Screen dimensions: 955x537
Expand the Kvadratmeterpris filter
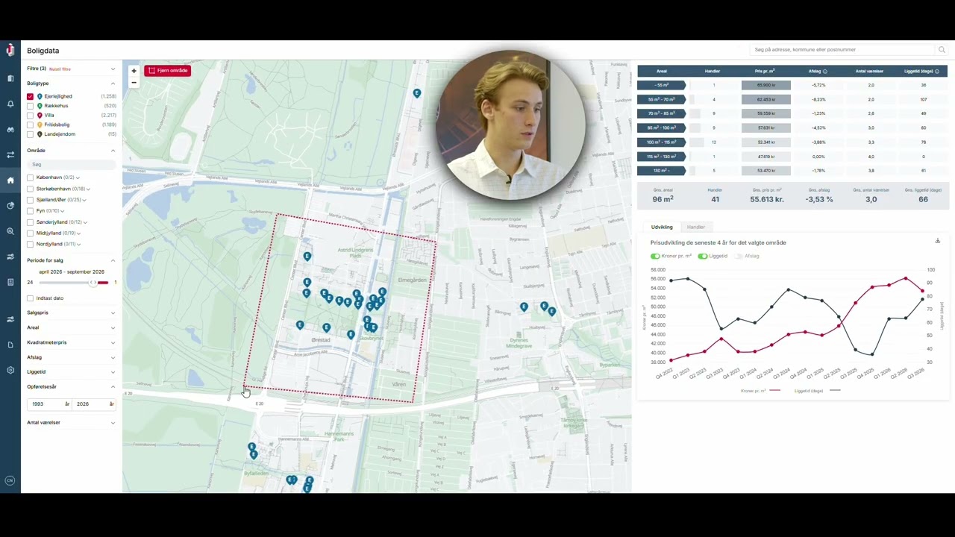tap(71, 342)
